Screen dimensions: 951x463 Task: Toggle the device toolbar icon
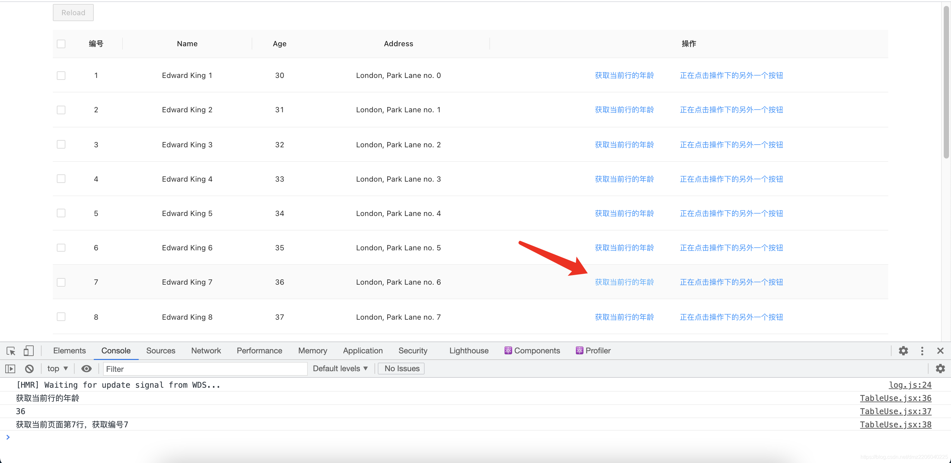coord(28,351)
